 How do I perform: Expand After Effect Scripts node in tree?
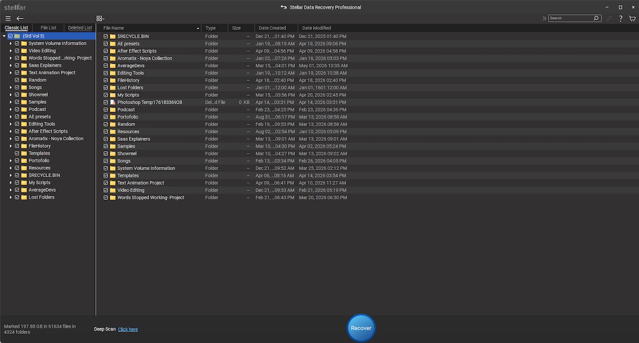tap(11, 131)
